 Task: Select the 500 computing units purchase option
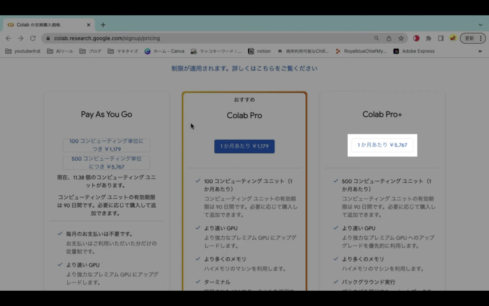pos(106,163)
